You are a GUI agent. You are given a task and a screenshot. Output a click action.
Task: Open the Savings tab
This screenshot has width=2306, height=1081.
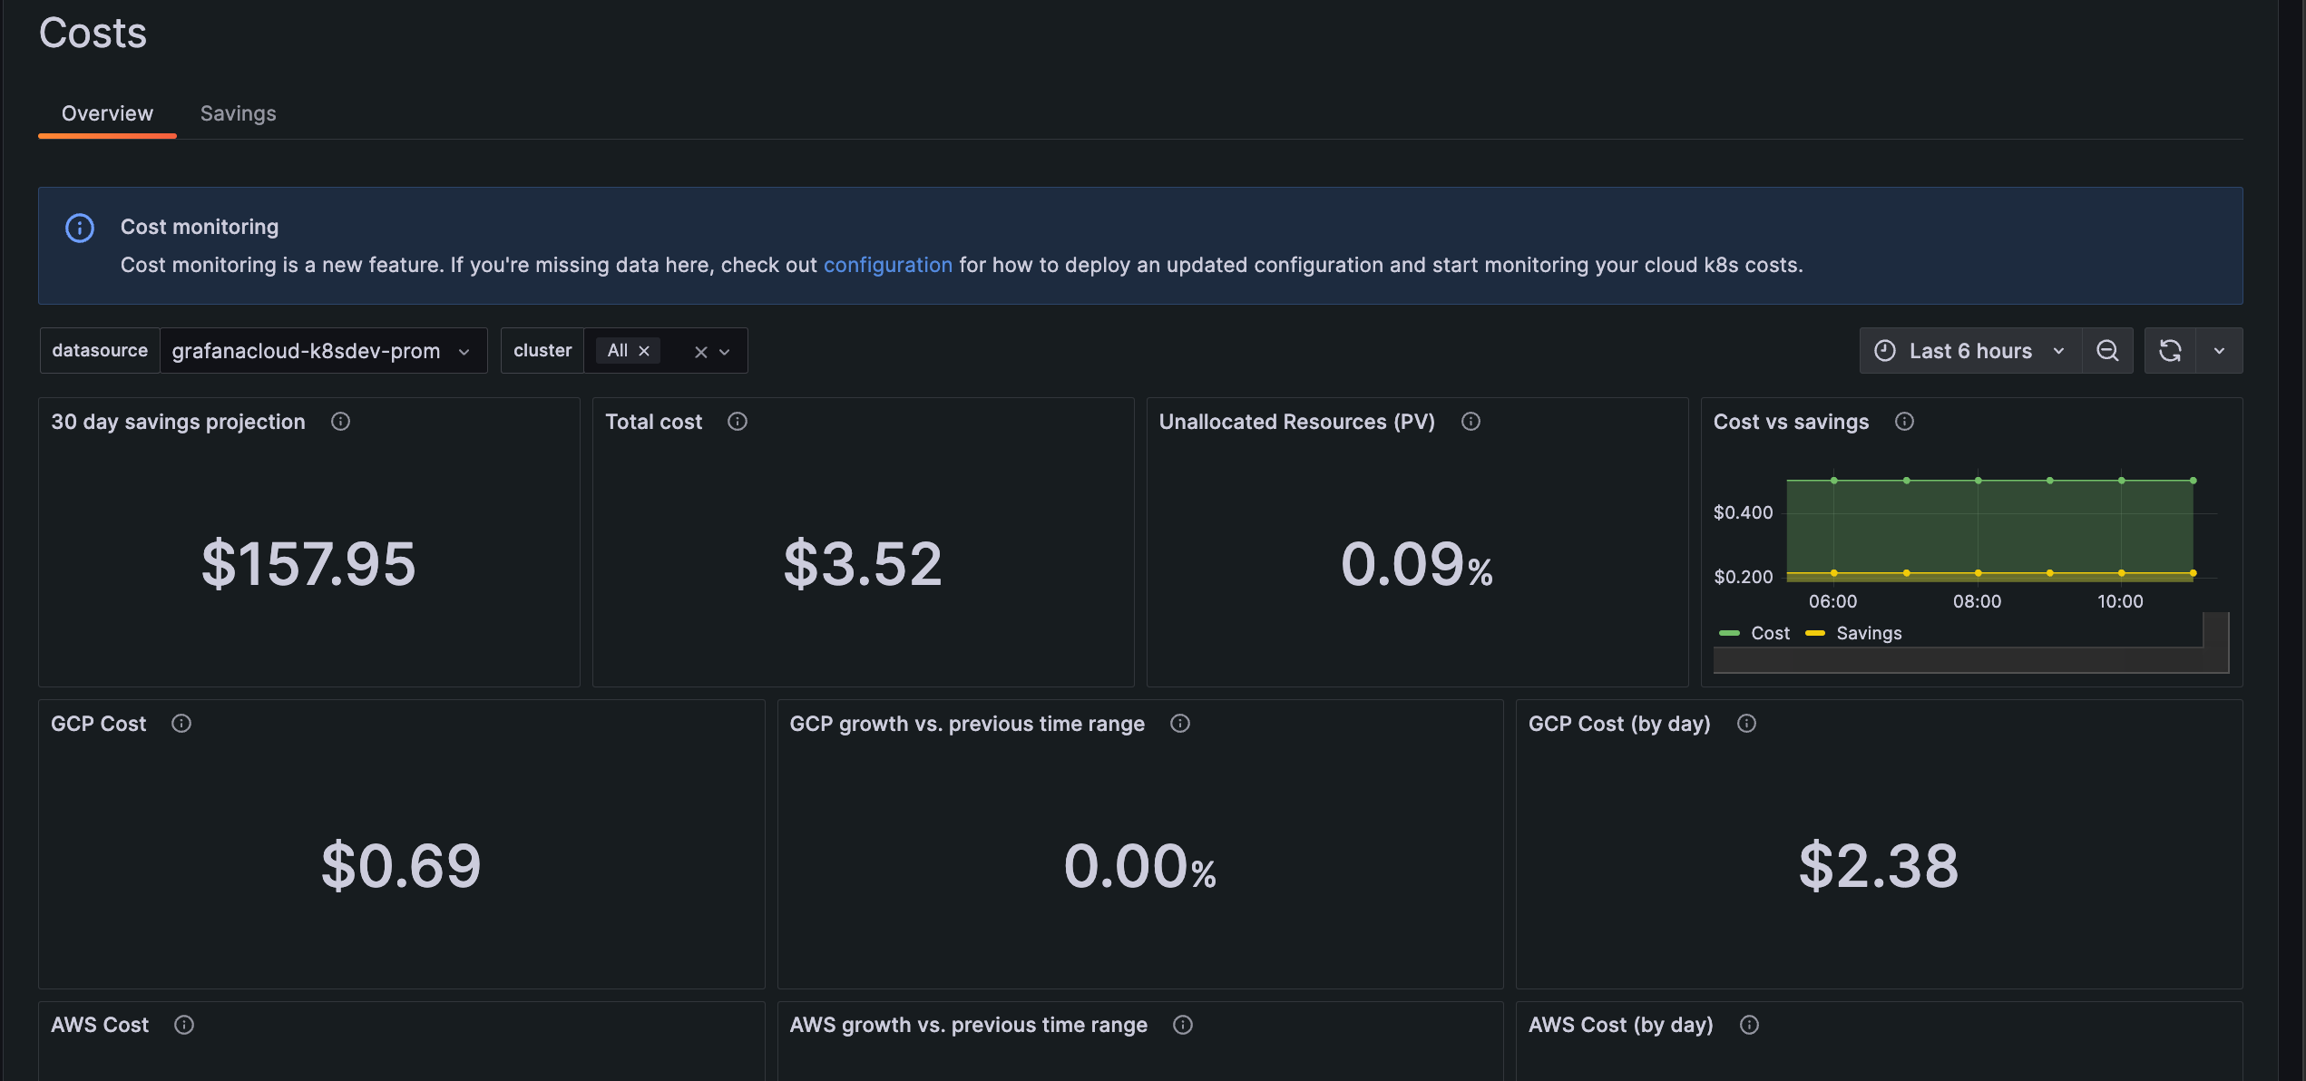238,113
